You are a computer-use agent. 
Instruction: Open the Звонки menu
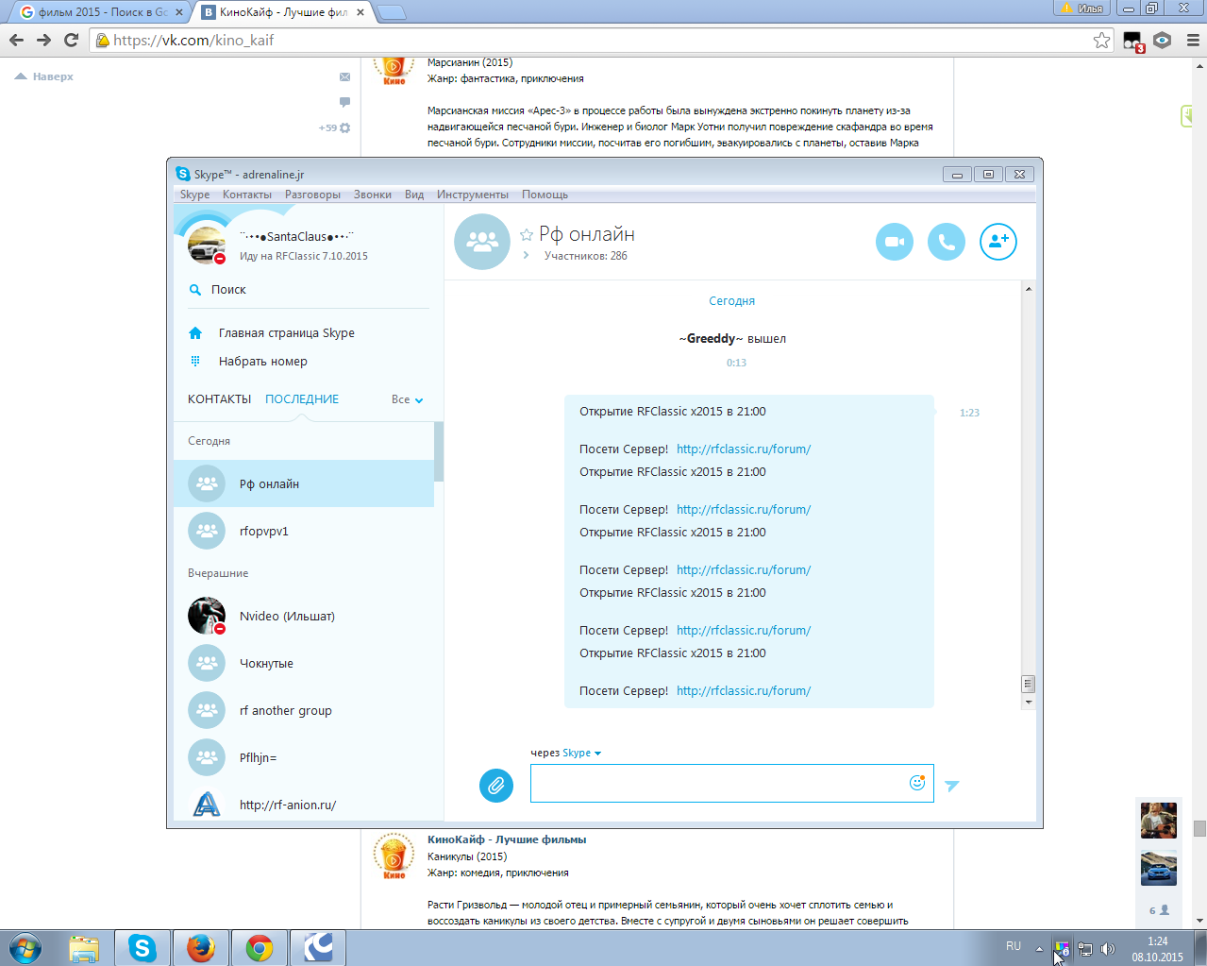point(373,195)
